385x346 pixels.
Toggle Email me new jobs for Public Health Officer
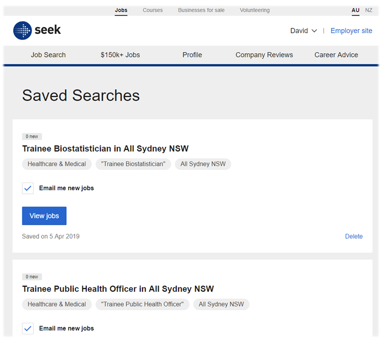point(28,328)
